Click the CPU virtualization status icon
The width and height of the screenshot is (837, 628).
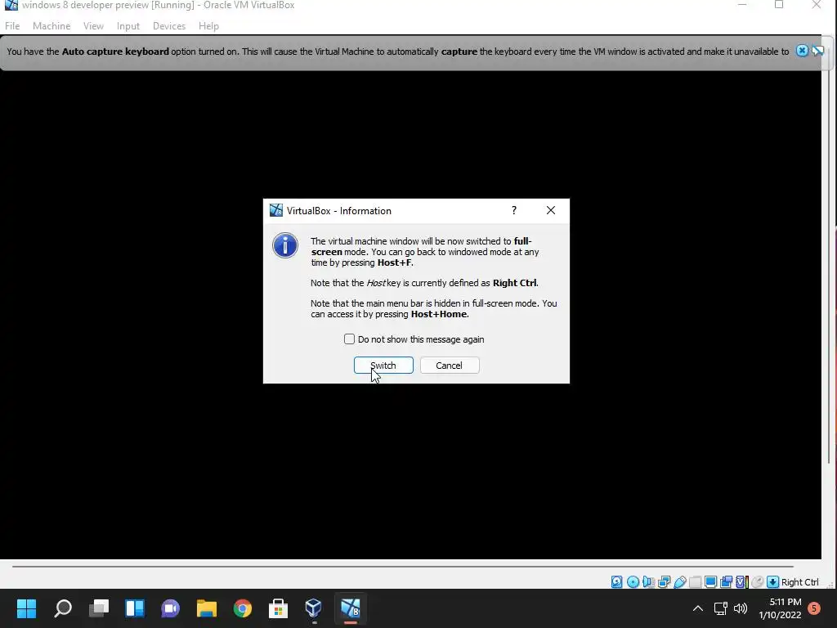coord(741,582)
